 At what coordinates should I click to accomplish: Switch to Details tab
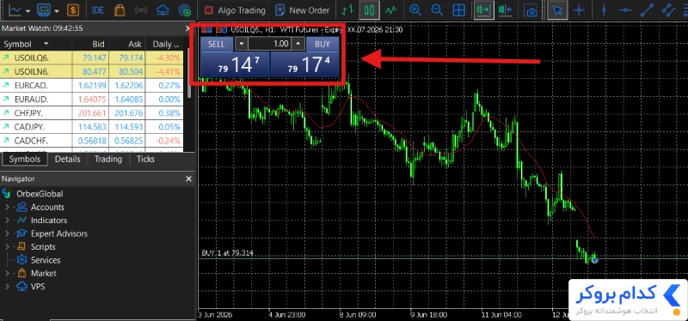68,159
